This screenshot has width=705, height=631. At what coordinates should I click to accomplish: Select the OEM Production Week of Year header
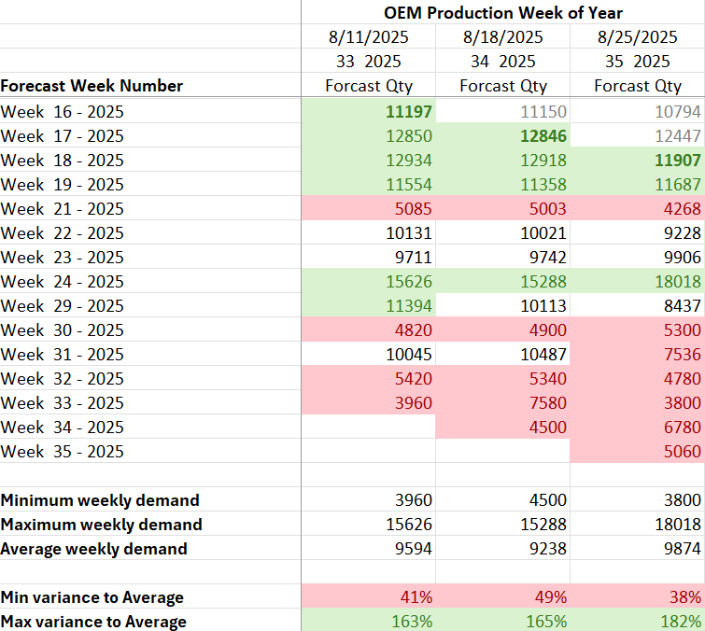(502, 13)
